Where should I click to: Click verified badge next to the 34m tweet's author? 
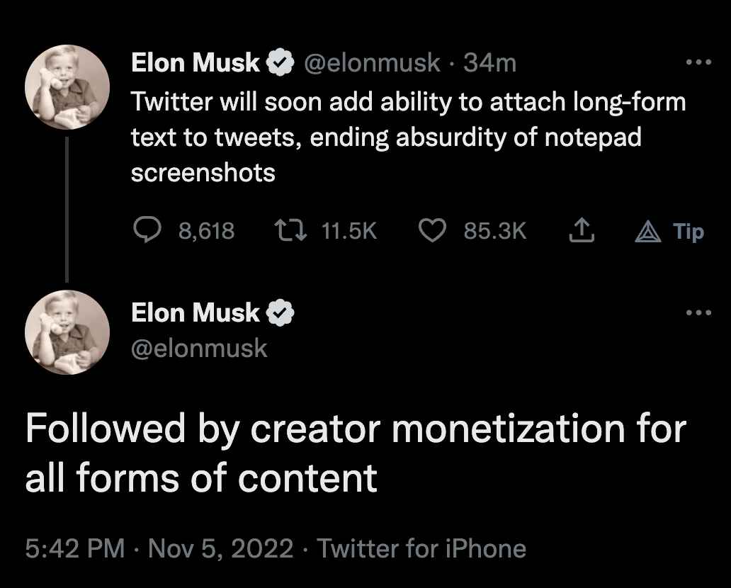point(280,64)
